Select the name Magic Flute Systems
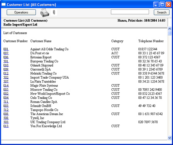173x145 pixels. [x=44, y=86]
